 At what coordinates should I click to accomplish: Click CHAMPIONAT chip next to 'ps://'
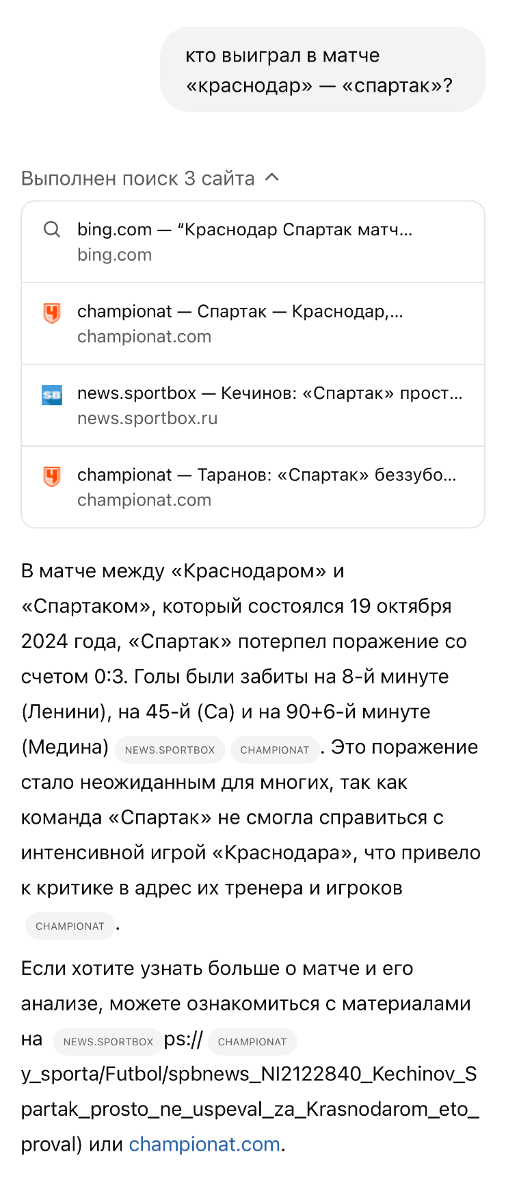coord(252,1041)
